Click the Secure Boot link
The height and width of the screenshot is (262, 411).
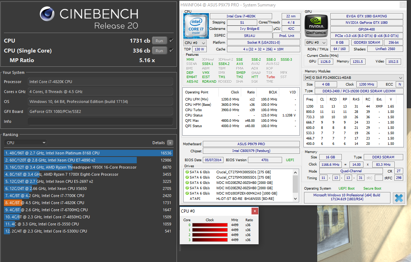point(372,188)
